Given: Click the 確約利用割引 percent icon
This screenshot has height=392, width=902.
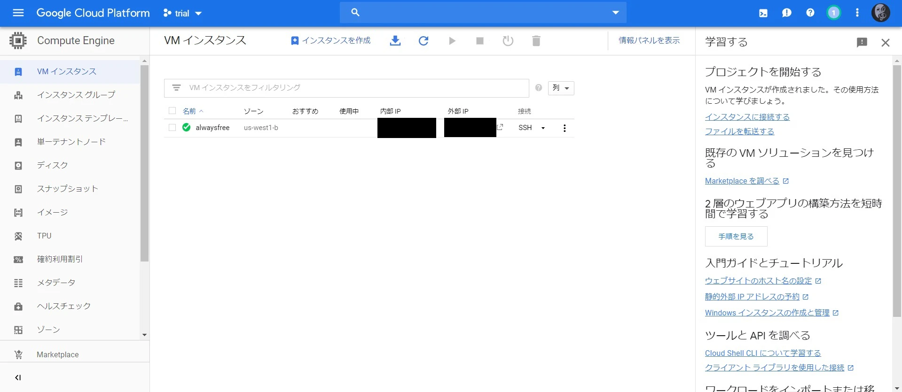Looking at the screenshot, I should pyautogui.click(x=18, y=260).
